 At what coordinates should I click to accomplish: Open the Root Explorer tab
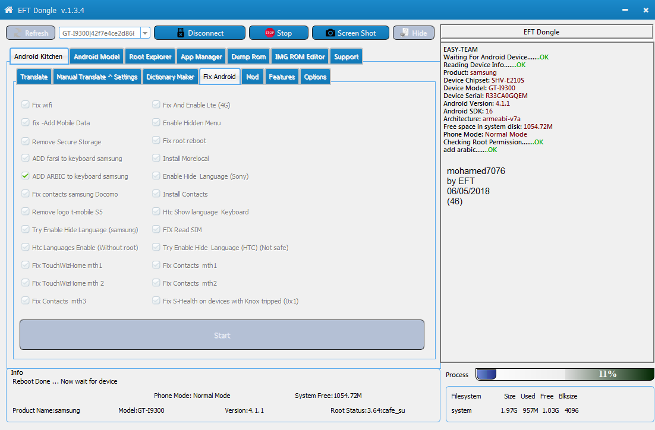tap(150, 57)
